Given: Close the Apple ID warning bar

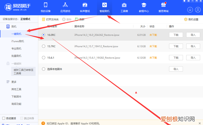Looking at the screenshot, I should (200, 123).
